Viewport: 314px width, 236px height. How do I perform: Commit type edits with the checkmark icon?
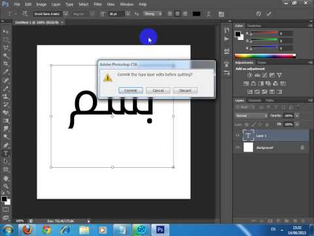[x=269, y=14]
